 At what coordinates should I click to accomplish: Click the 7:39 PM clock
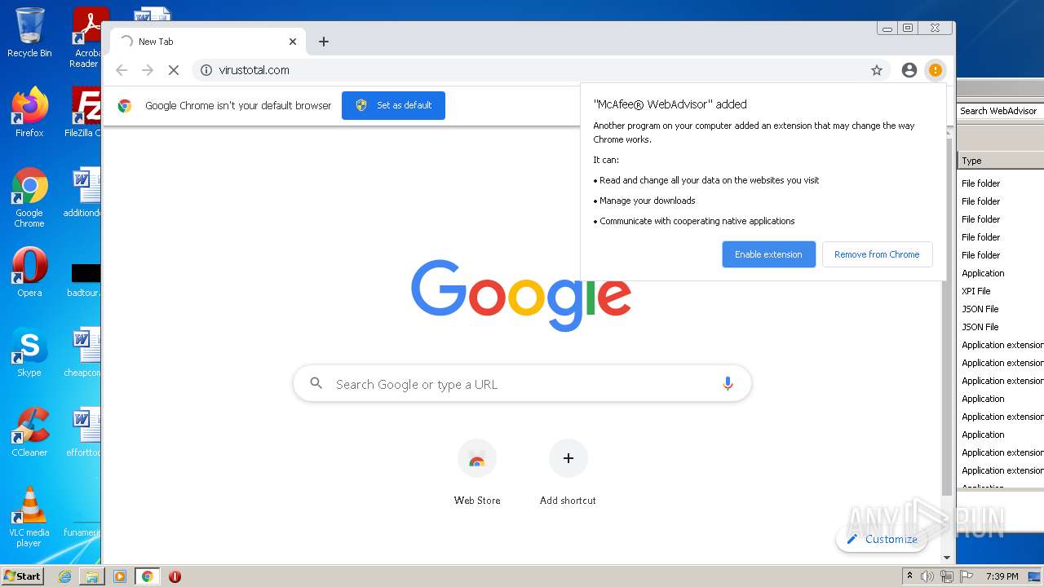pos(1002,576)
